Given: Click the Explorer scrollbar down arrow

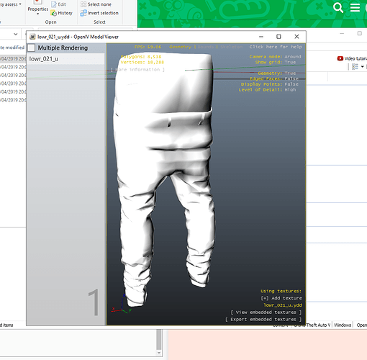Looking at the screenshot, I should (158, 353).
